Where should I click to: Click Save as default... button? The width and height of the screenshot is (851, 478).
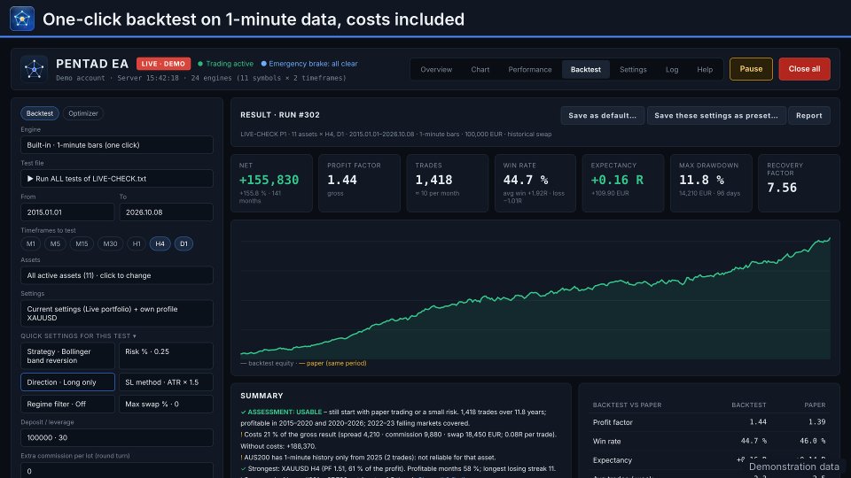pyautogui.click(x=603, y=115)
